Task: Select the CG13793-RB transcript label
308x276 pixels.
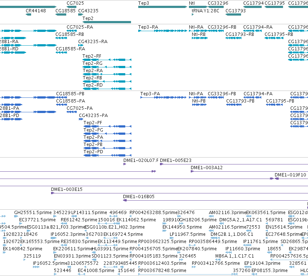Action: [240, 34]
